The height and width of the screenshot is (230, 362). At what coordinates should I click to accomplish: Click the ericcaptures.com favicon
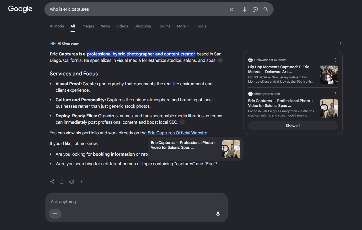tap(250, 94)
